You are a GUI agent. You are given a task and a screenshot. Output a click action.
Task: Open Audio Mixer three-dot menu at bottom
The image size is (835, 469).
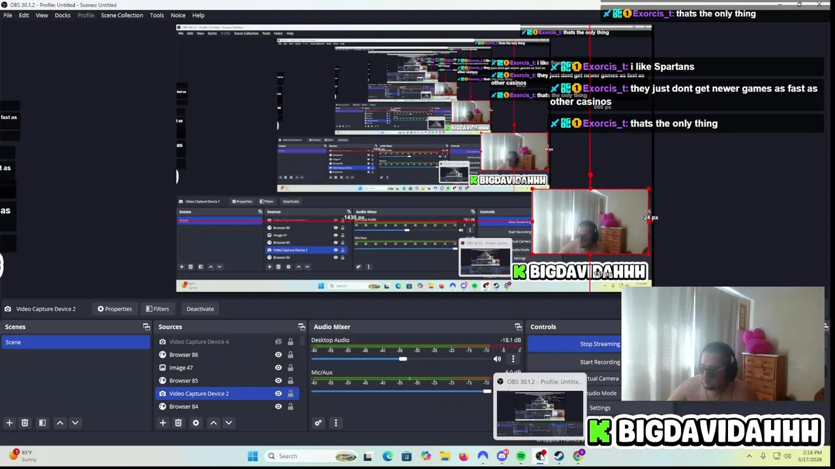tap(336, 423)
